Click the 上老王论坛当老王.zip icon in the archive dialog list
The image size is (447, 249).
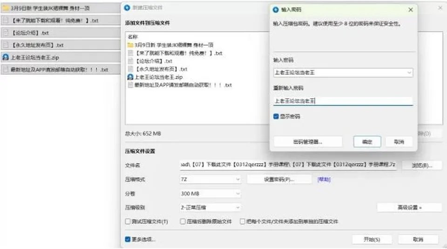coord(130,77)
